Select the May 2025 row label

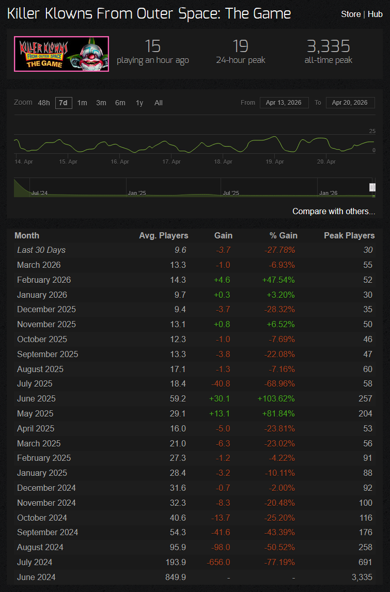(35, 414)
